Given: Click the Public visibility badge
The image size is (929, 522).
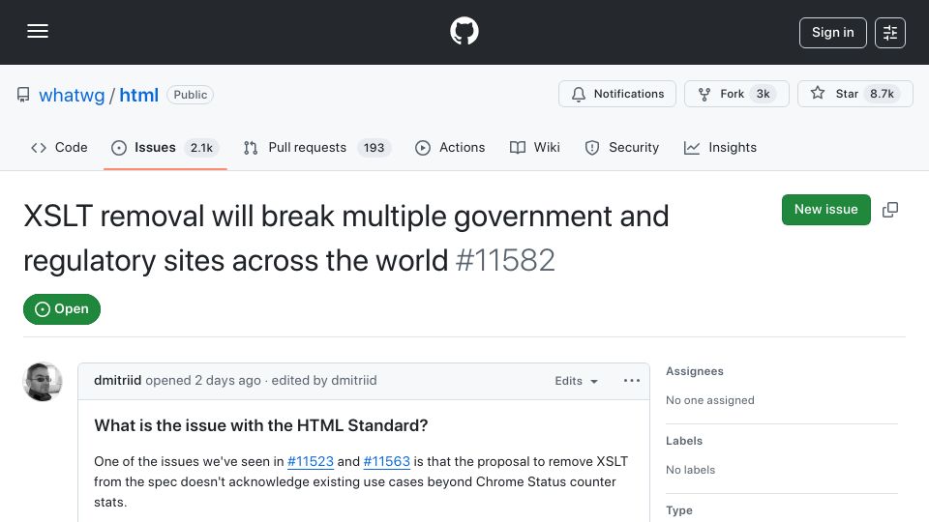Looking at the screenshot, I should click(x=191, y=95).
